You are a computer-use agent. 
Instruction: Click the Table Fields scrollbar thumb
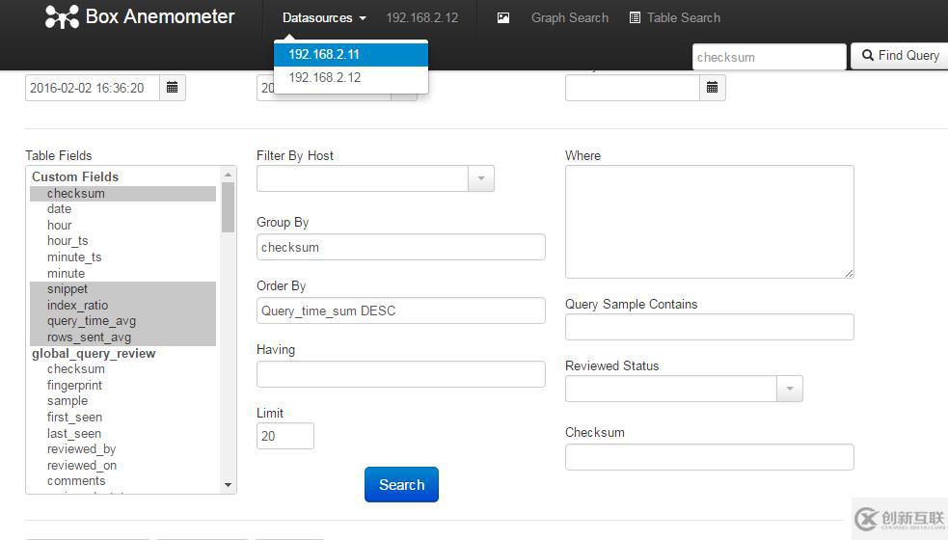click(x=228, y=206)
